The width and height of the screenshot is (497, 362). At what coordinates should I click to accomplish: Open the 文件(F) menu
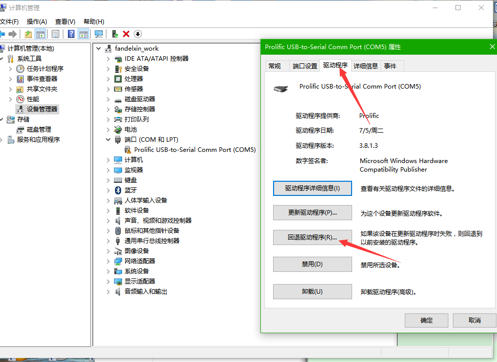pos(9,22)
